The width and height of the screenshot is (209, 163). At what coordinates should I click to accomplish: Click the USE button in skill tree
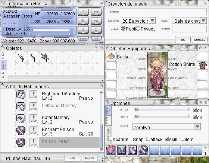[72, 158]
